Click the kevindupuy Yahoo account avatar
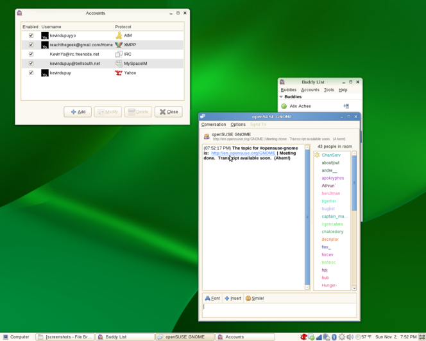 (45, 73)
